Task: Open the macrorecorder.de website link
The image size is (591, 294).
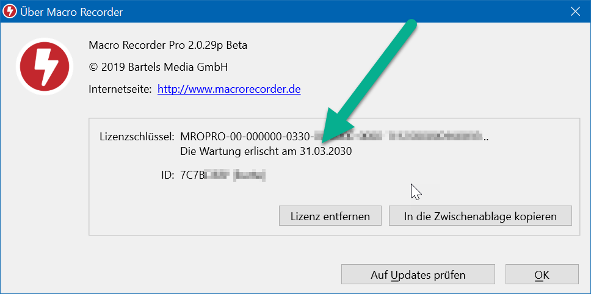Action: 229,89
